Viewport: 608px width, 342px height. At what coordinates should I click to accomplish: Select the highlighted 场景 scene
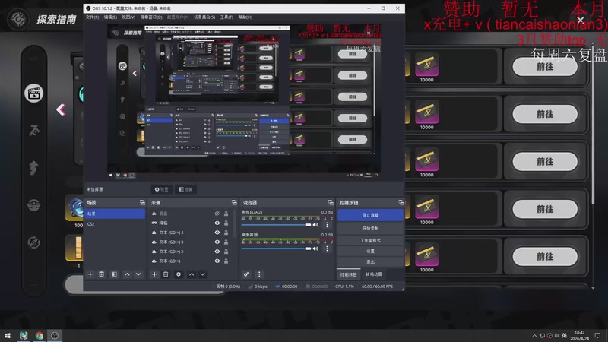[x=115, y=214]
